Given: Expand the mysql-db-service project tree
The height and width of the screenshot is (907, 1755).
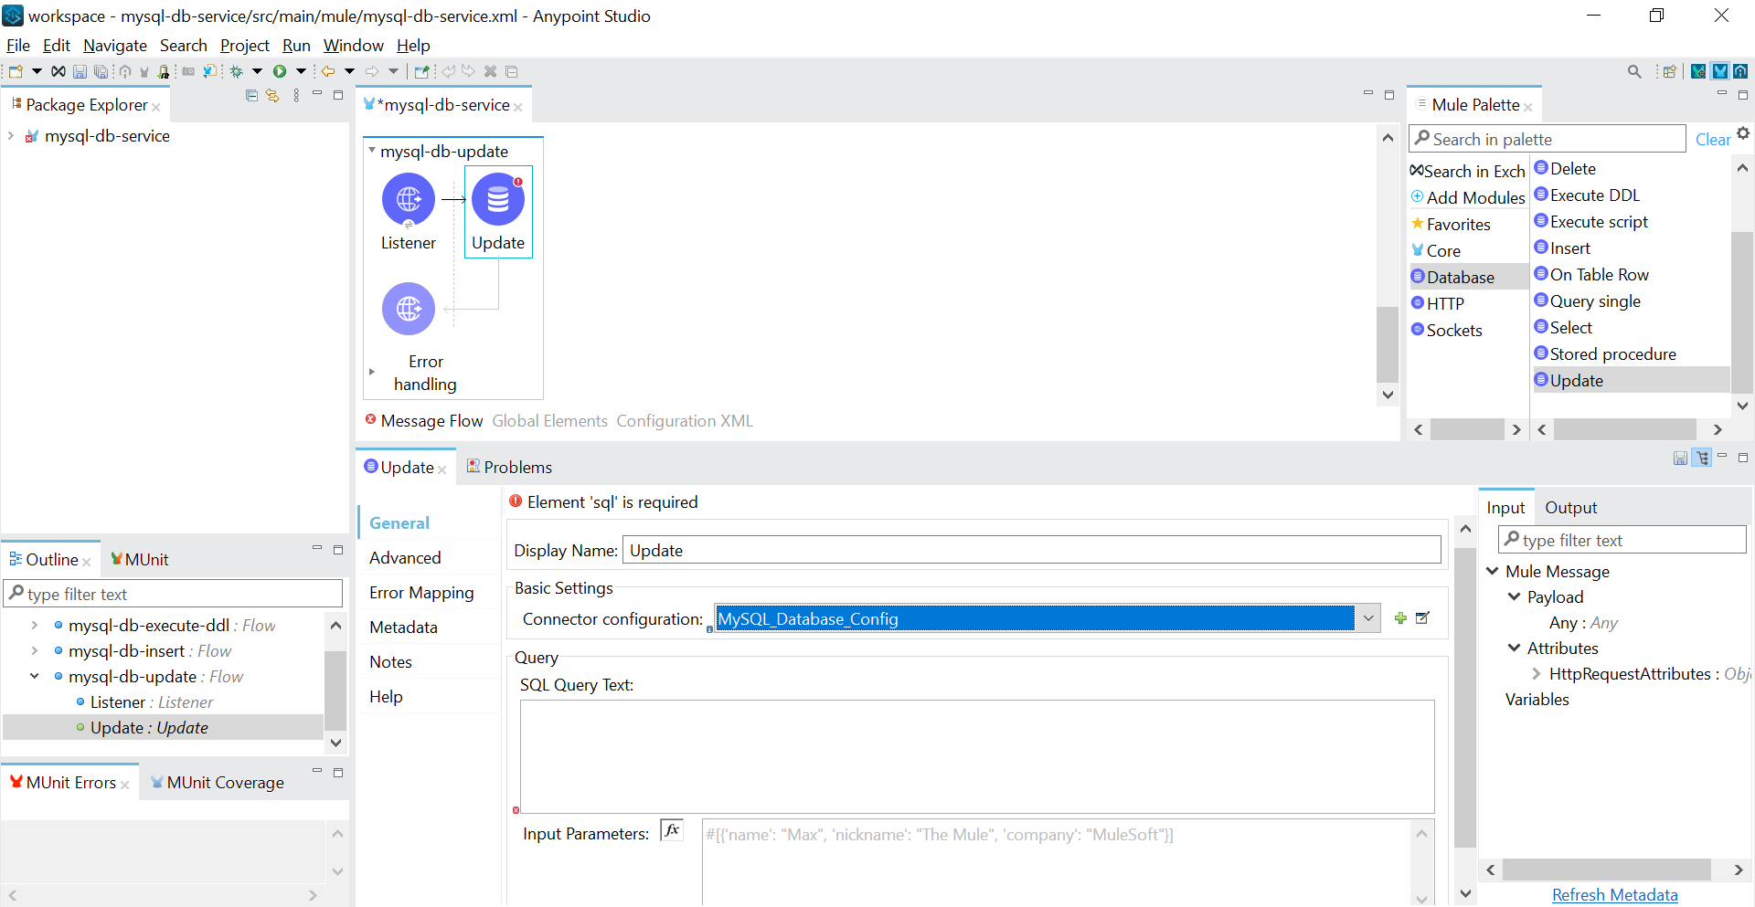Looking at the screenshot, I should [11, 136].
